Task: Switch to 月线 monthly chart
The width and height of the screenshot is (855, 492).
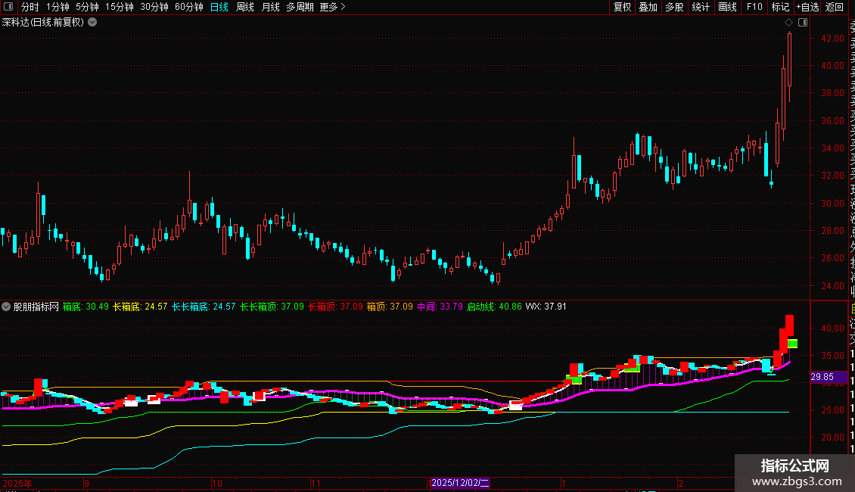Action: [x=270, y=7]
